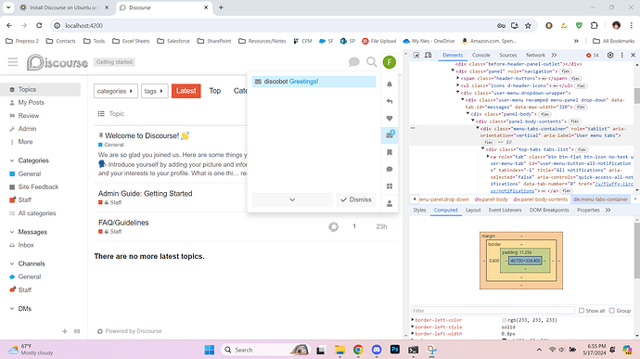Click the border-left-color rgb swatch
The height and width of the screenshot is (359, 640).
tap(504, 320)
